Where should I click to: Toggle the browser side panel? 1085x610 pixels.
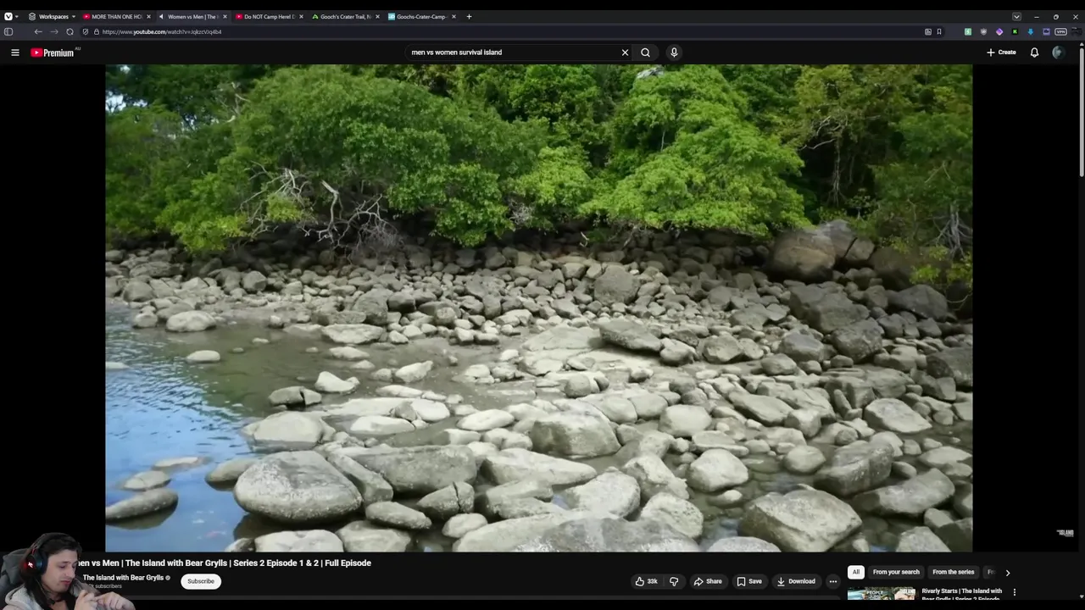tap(8, 32)
